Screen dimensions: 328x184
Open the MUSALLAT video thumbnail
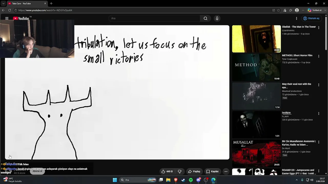256,153
